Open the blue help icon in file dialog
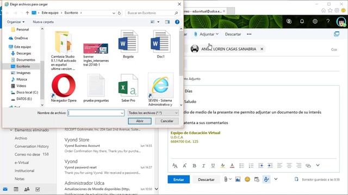The width and height of the screenshot is (348, 195). click(x=177, y=22)
